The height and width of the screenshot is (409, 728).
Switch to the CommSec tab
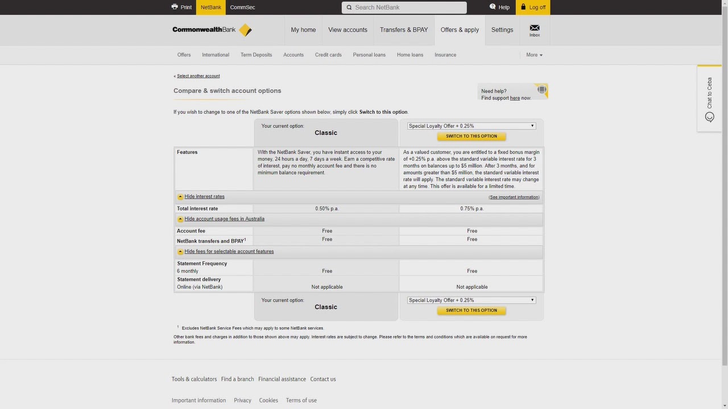(x=242, y=7)
